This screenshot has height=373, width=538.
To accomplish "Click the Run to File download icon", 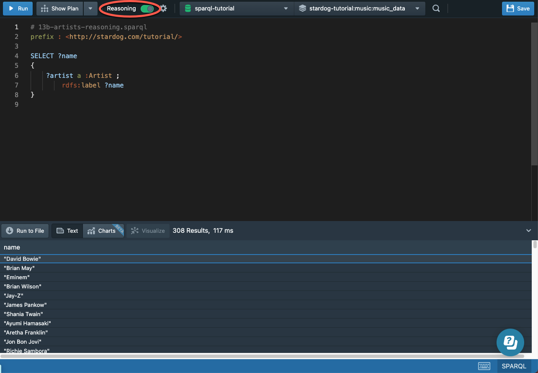I will pyautogui.click(x=10, y=231).
